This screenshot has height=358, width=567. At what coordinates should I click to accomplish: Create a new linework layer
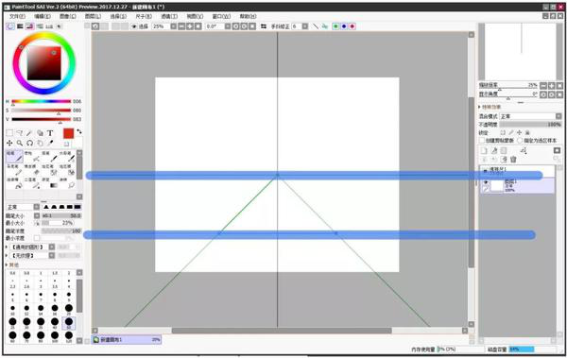point(494,150)
